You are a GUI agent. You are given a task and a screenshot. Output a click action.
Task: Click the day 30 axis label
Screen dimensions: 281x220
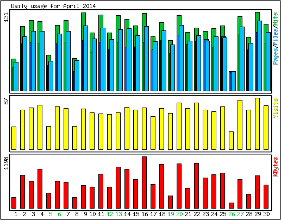pos(266,214)
